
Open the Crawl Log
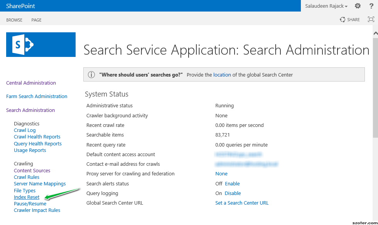tap(25, 130)
